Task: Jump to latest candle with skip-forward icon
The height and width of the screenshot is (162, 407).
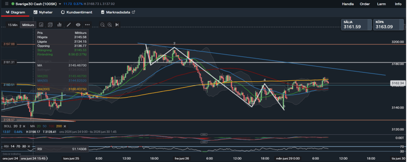Action: (x=117, y=25)
